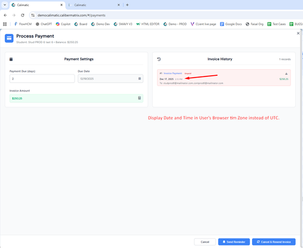Click the download icon on invoice #1
This screenshot has width=303, height=248.
pyautogui.click(x=286, y=73)
